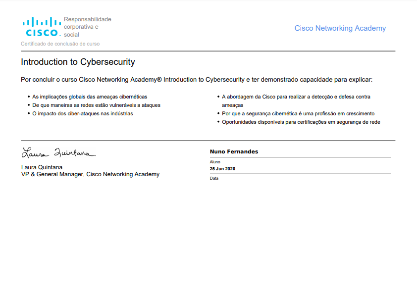The image size is (417, 293).
Task: Click the 'Data' field label
Action: (x=214, y=178)
